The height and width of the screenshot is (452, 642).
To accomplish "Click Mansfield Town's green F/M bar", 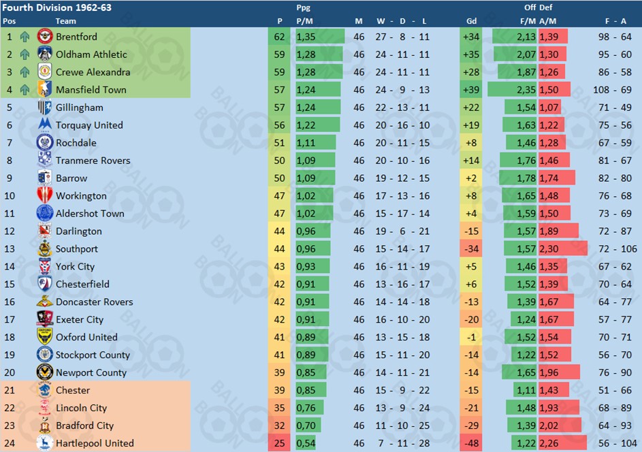I will click(512, 90).
